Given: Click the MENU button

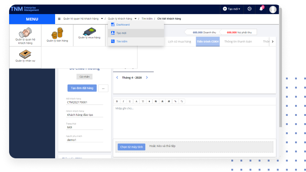Looking at the screenshot, I should [32, 19].
